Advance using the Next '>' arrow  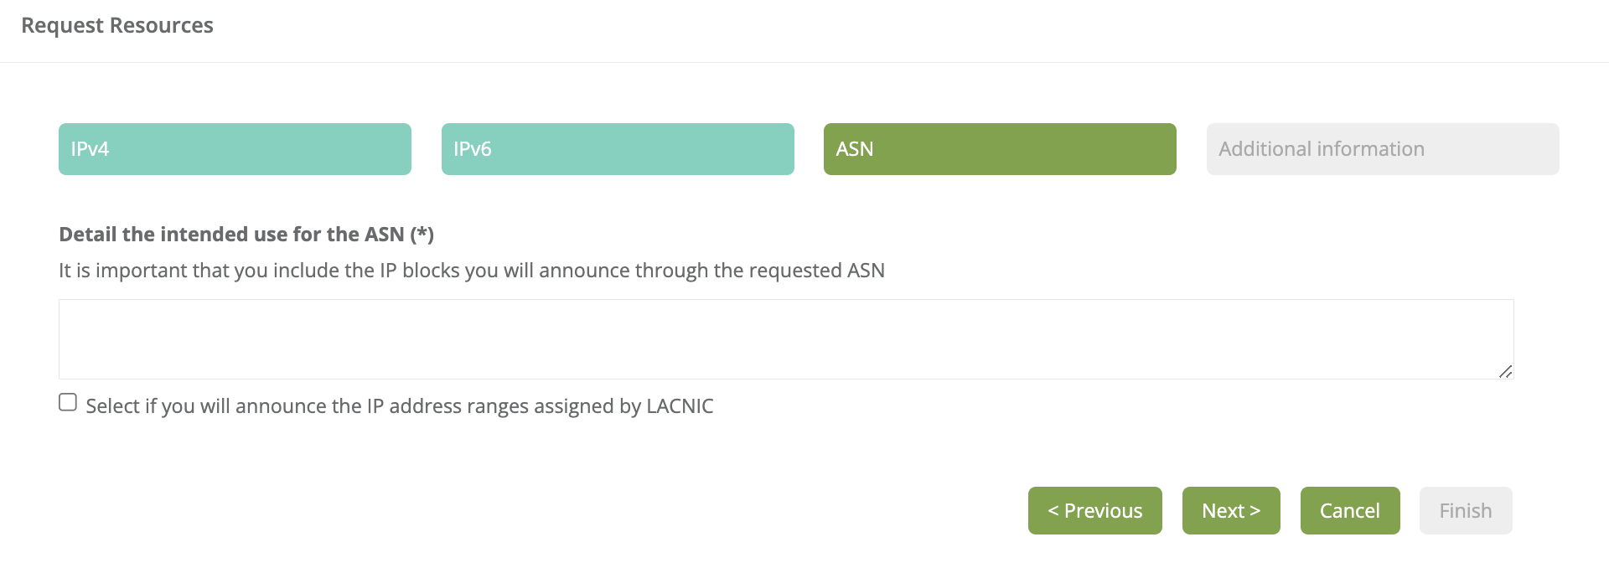(1255, 511)
